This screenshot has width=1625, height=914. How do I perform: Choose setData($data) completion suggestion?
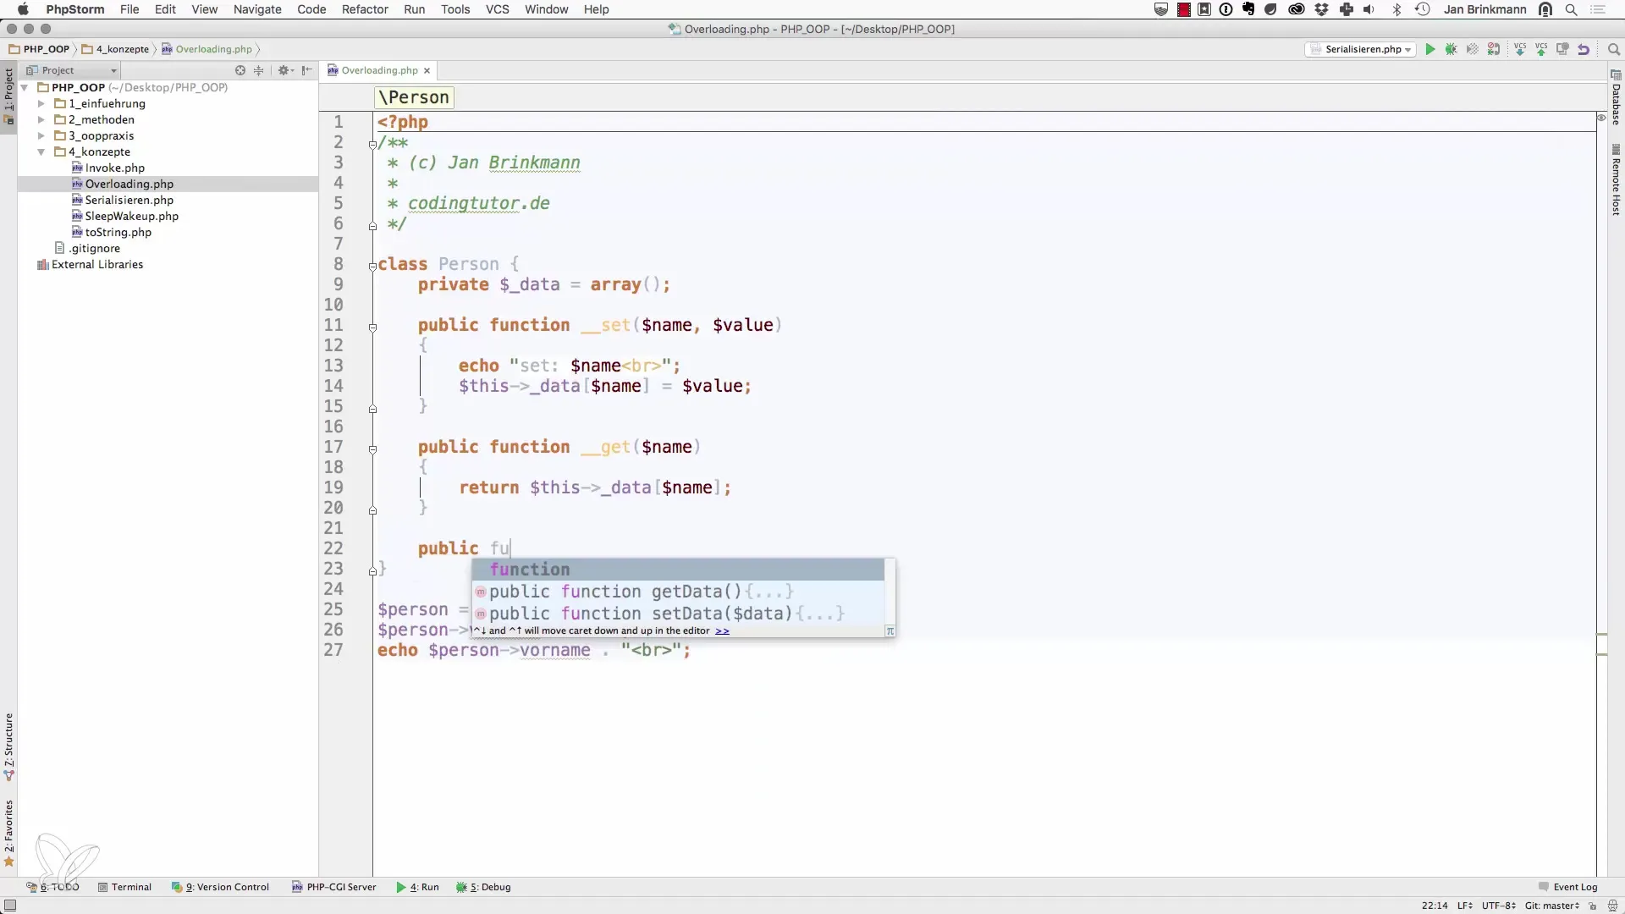(x=678, y=614)
